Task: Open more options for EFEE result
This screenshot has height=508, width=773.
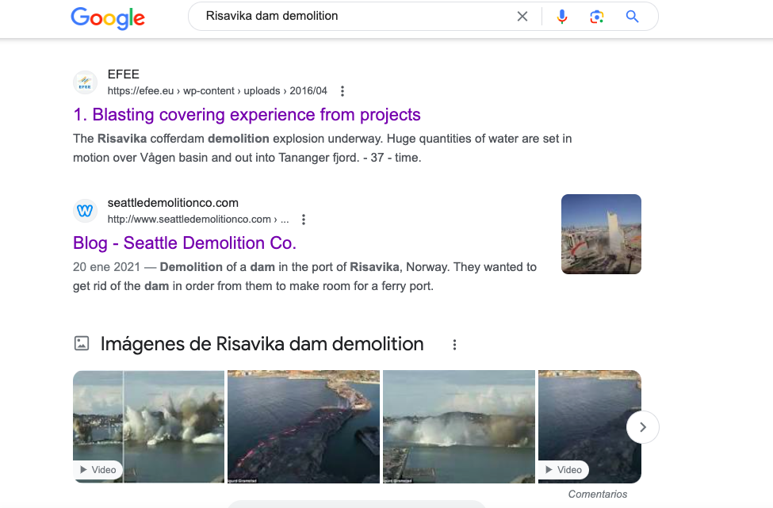Action: pos(342,91)
